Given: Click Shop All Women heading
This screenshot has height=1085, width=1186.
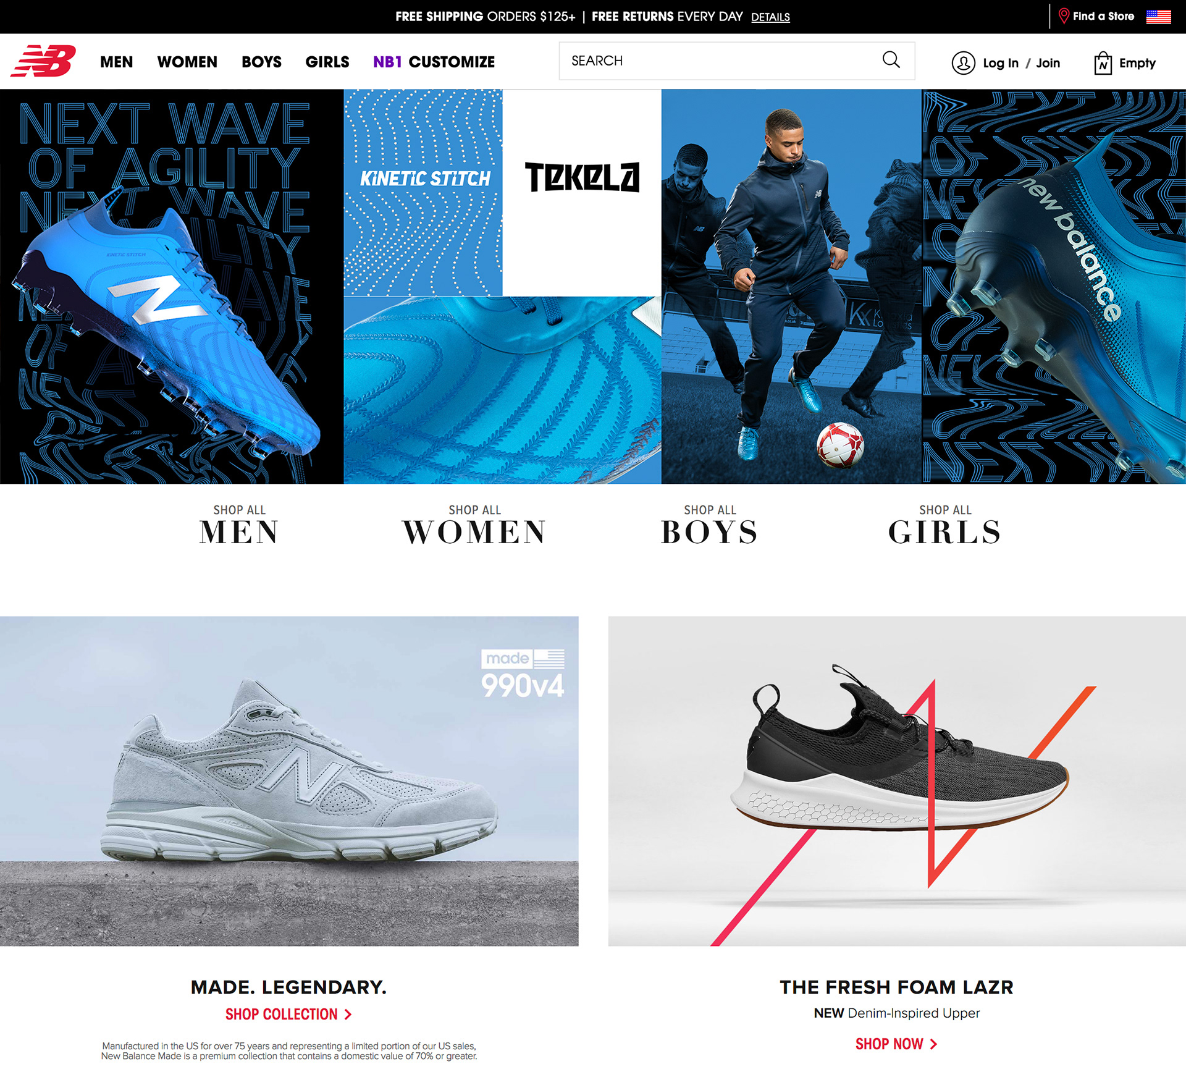Looking at the screenshot, I should [x=474, y=525].
